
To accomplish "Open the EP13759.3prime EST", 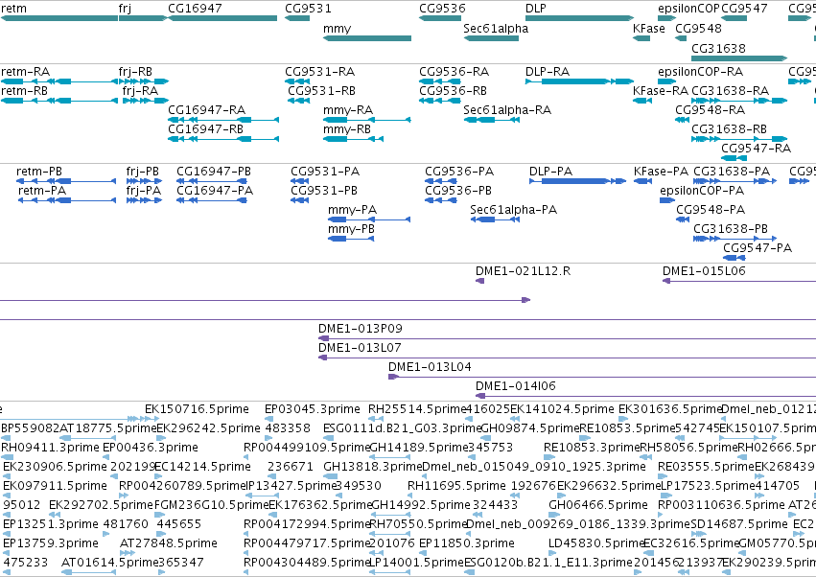I will click(7, 554).
